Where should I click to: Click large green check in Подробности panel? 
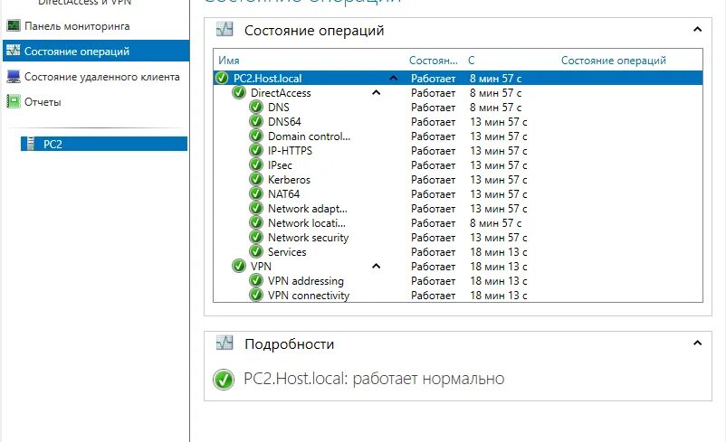point(224,379)
